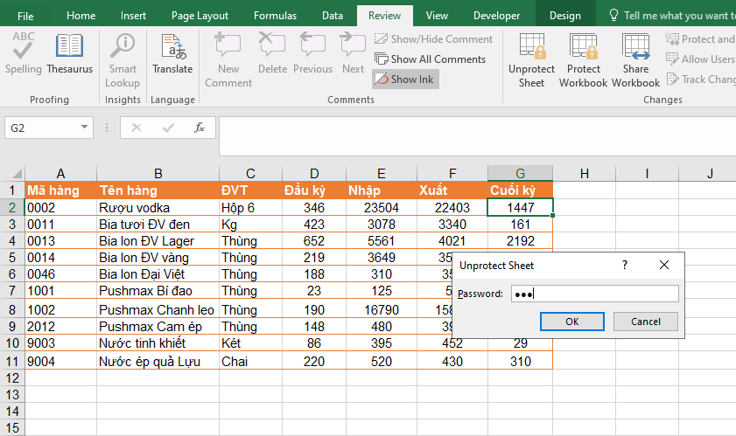Screen dimensions: 736x436
Task: Click the Password input field
Action: [593, 294]
